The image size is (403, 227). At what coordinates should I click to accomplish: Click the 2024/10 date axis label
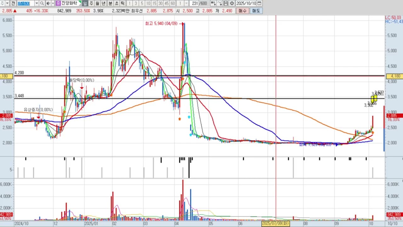pos(21,224)
